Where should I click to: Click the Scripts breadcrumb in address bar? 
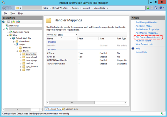(75, 8)
